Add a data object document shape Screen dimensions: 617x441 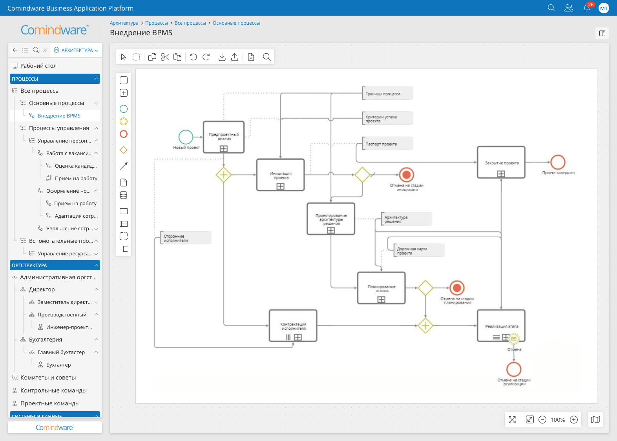click(x=124, y=183)
